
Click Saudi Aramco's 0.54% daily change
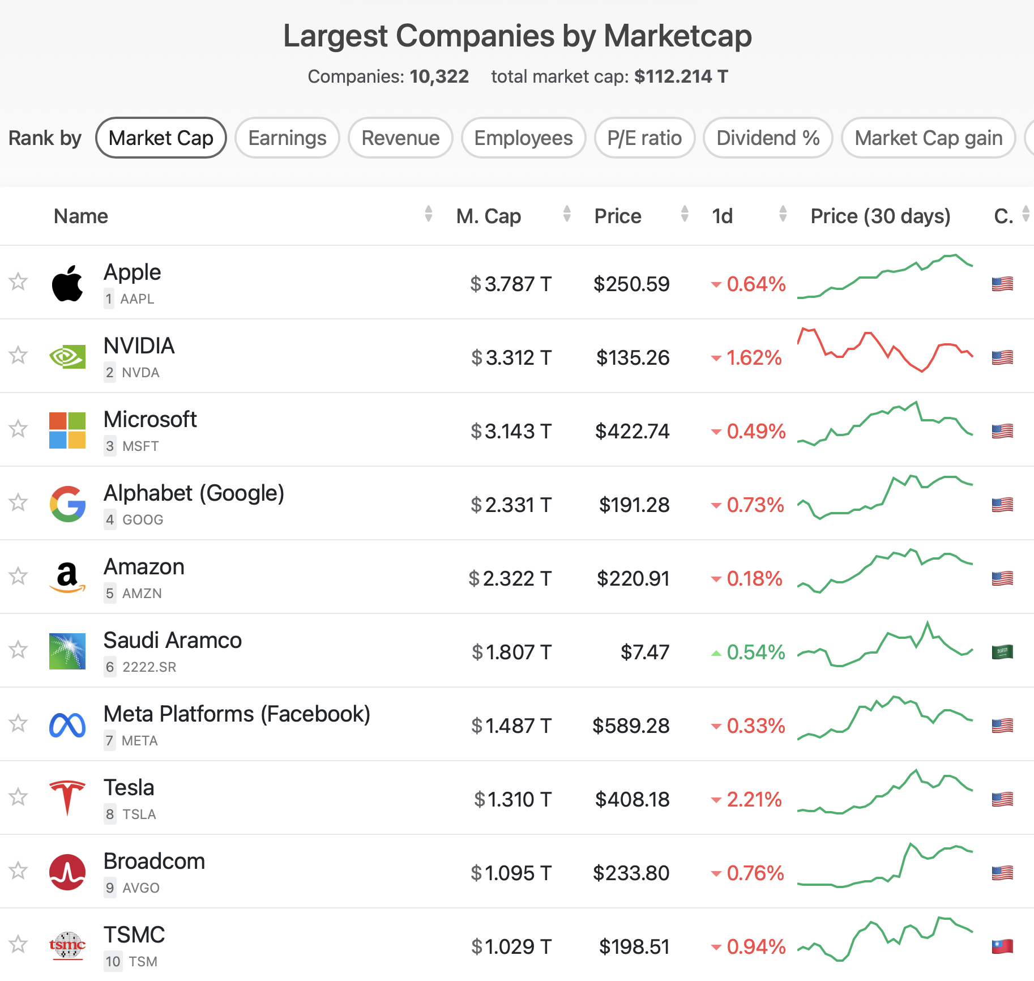pyautogui.click(x=748, y=652)
